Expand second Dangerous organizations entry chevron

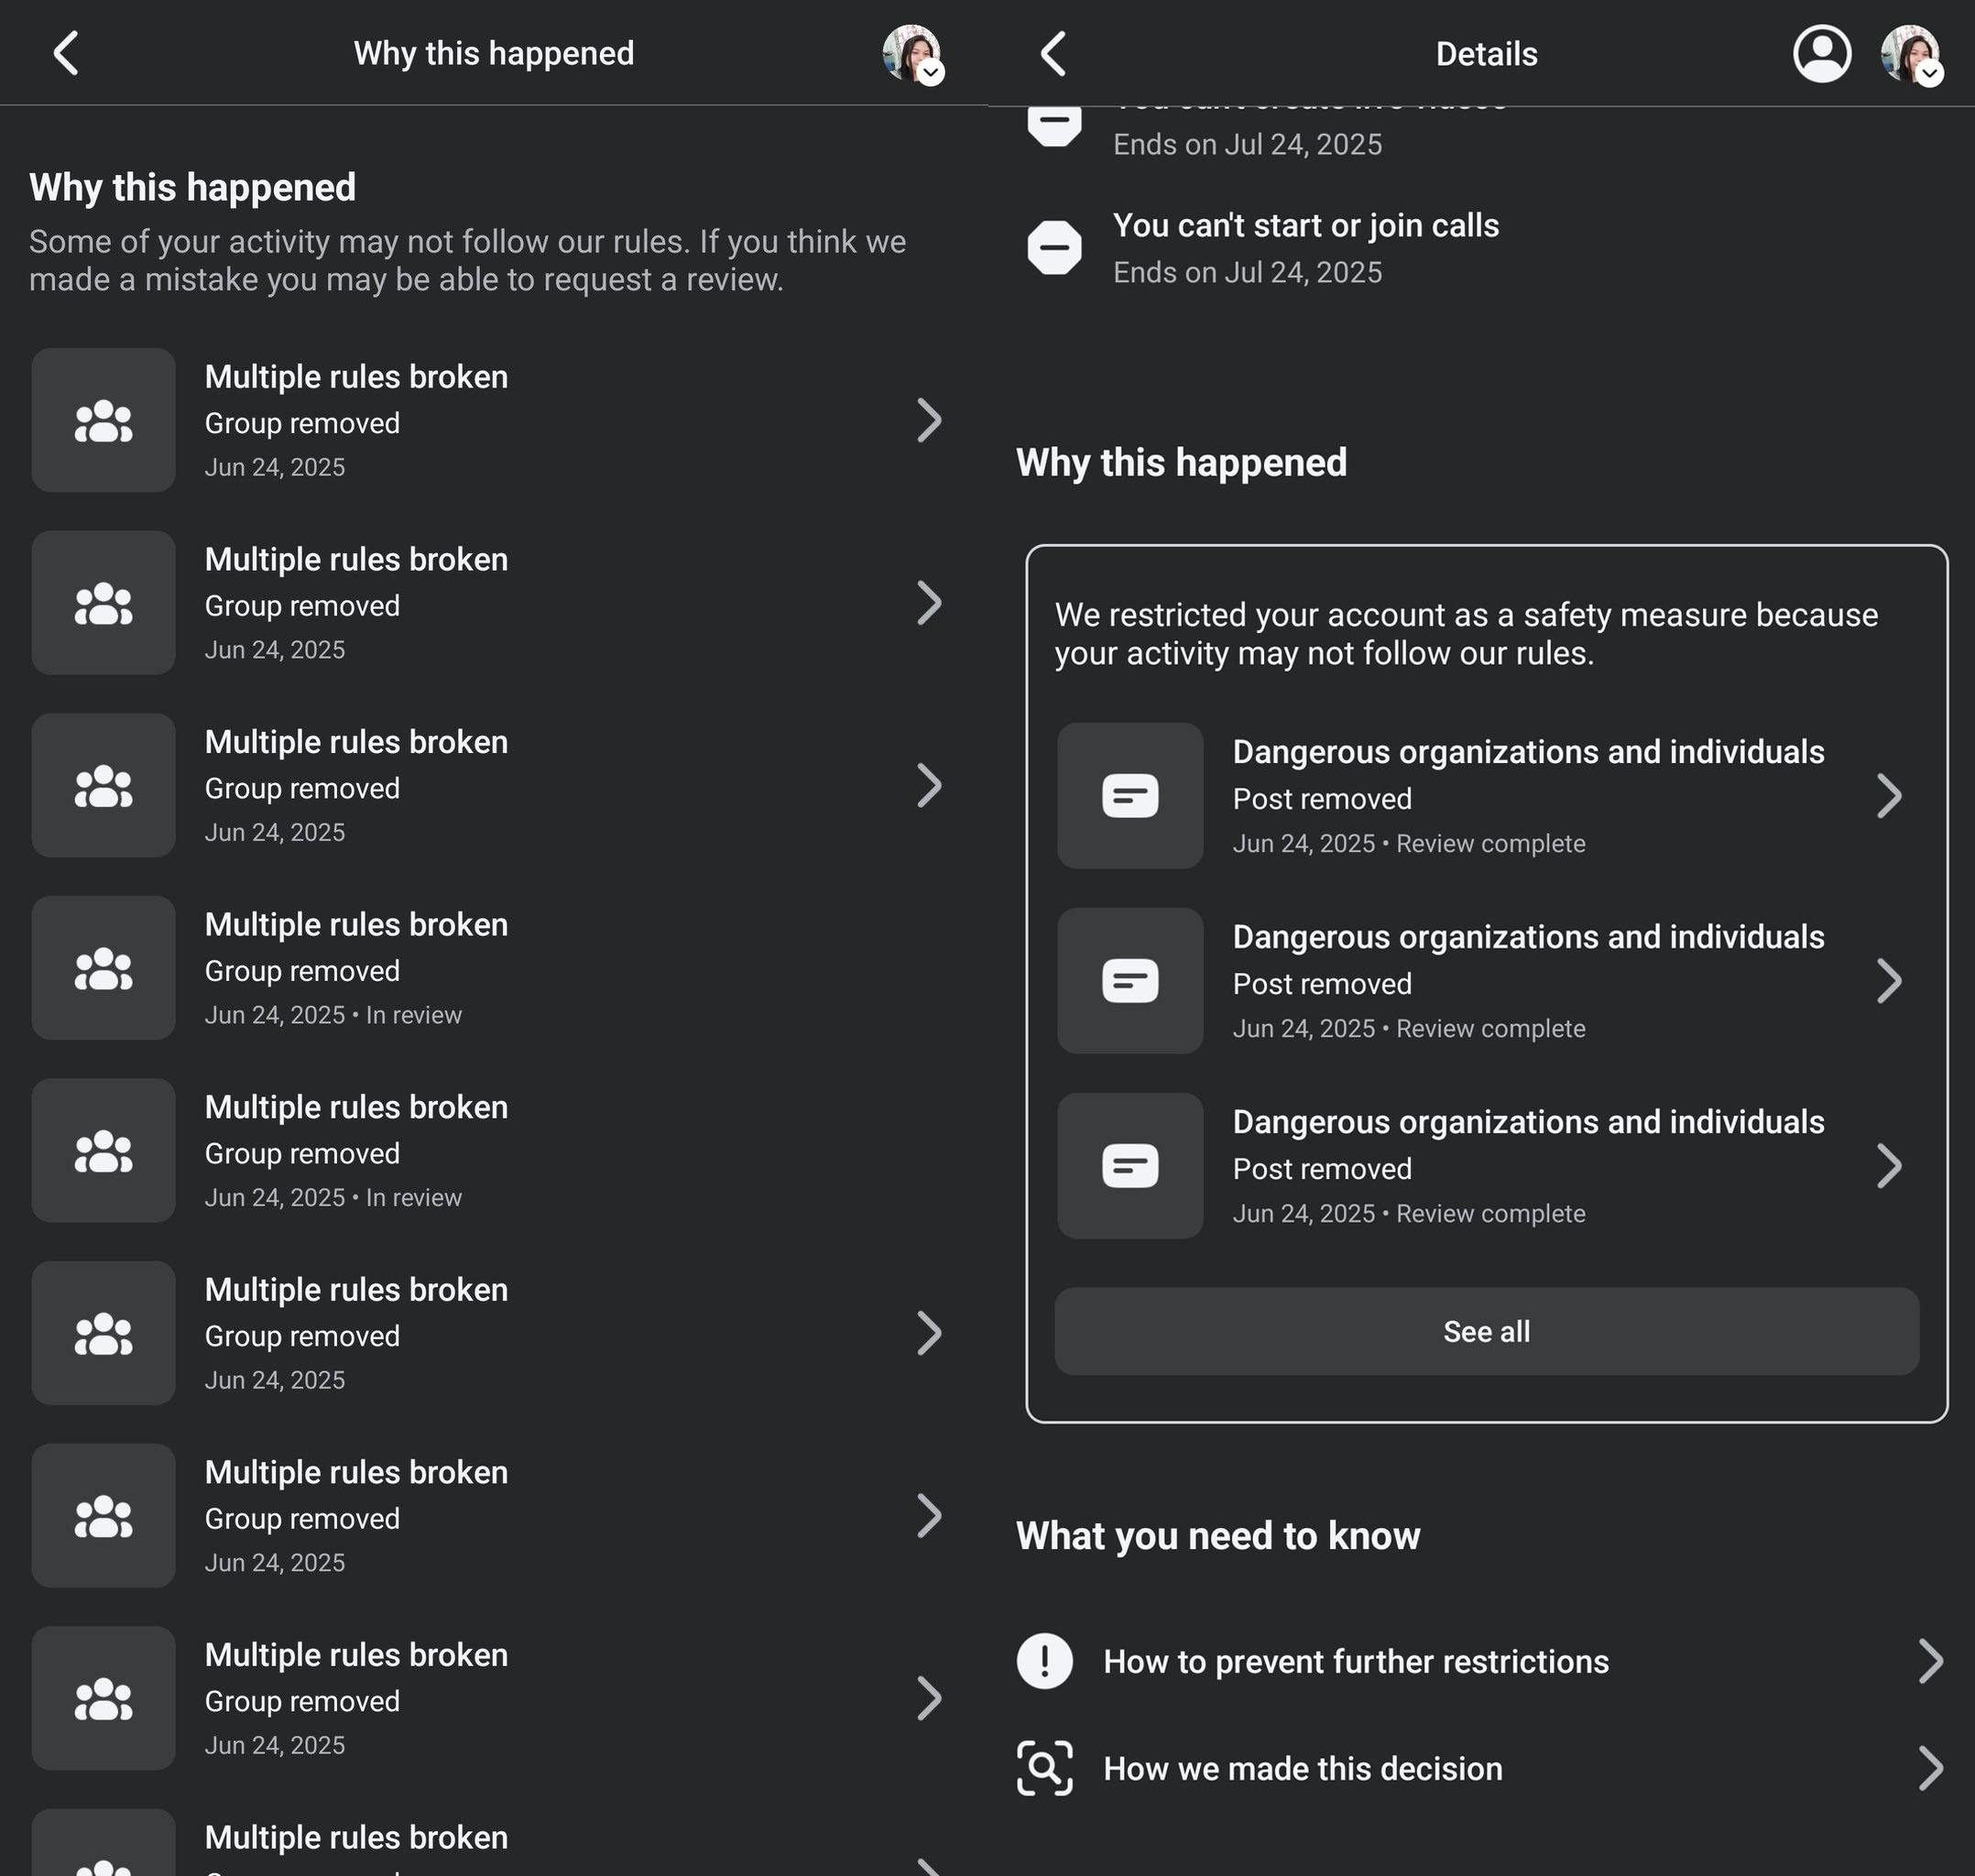pyautogui.click(x=1888, y=981)
